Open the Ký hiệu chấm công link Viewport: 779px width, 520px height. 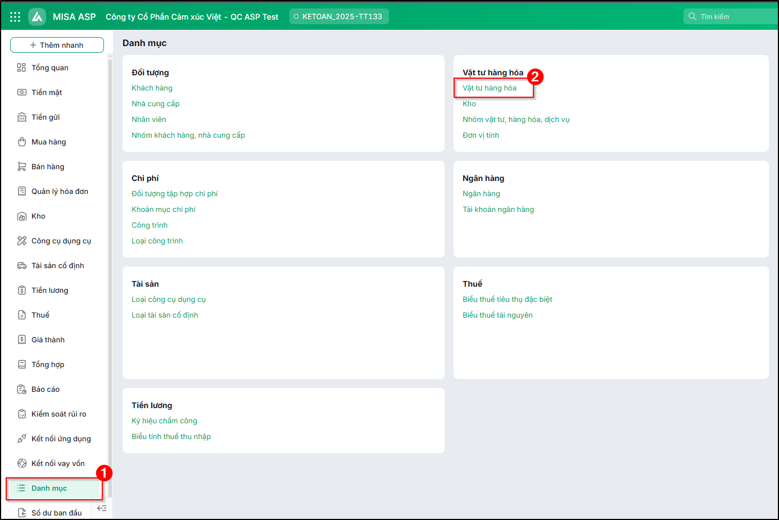(x=165, y=420)
